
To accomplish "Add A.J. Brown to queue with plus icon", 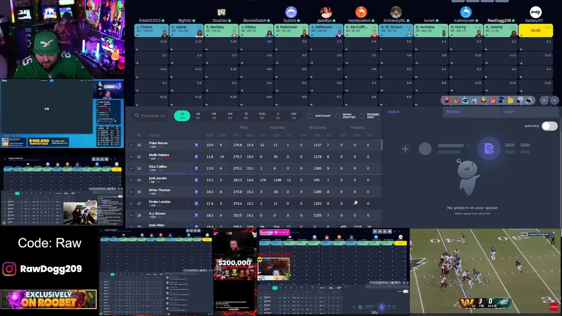I will 131,215.
